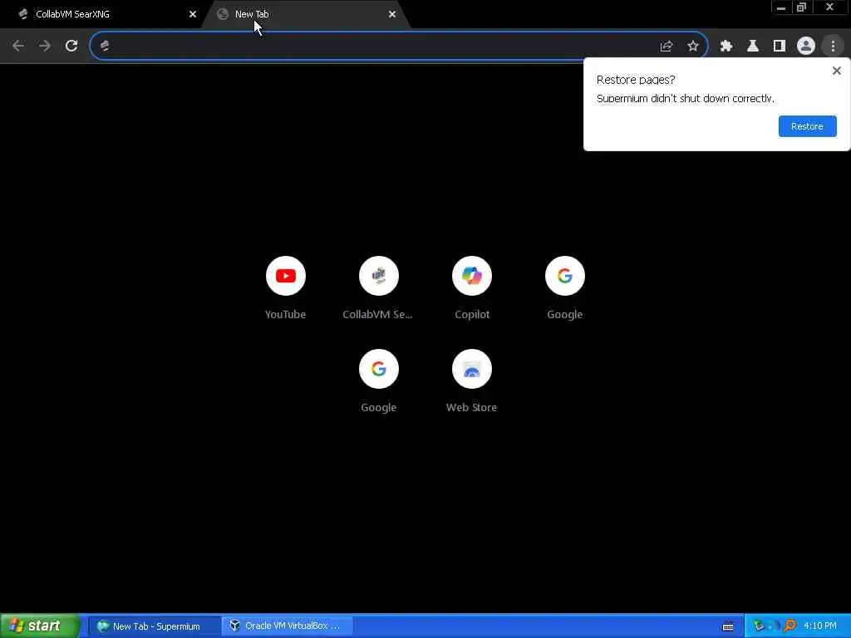Viewport: 851px width, 638px height.
Task: Open the Google shortcut in the top row
Action: 564,287
